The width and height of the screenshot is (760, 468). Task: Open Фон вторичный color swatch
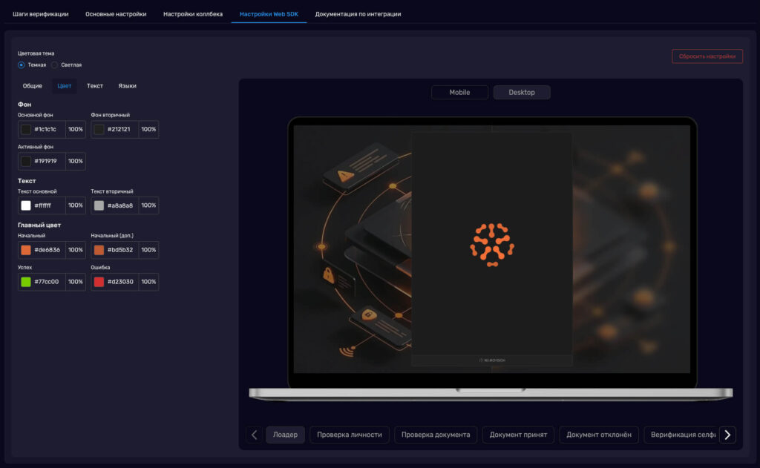[99, 129]
